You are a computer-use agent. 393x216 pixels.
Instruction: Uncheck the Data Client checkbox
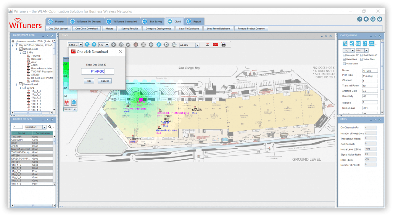click(344, 59)
